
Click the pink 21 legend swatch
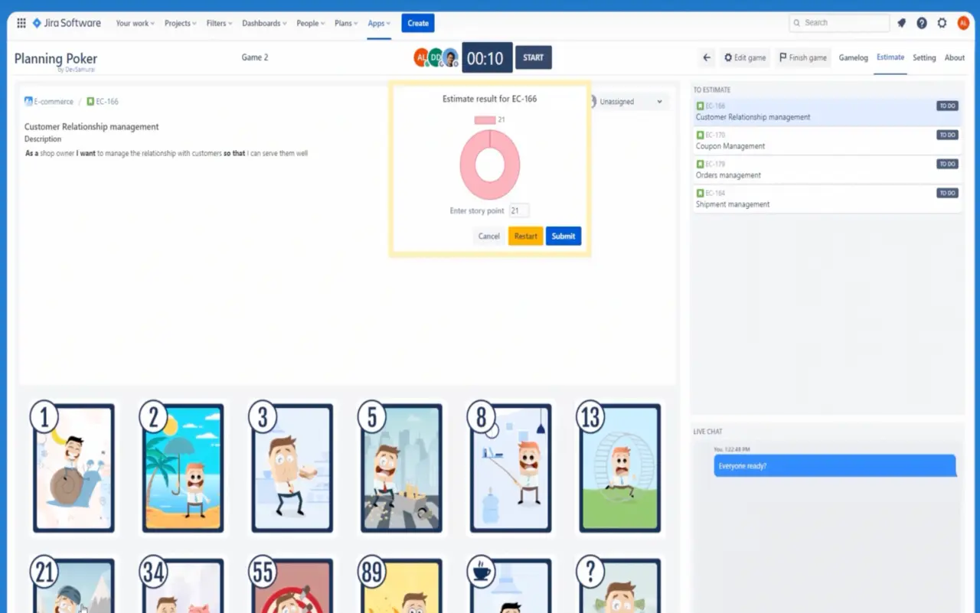(485, 120)
